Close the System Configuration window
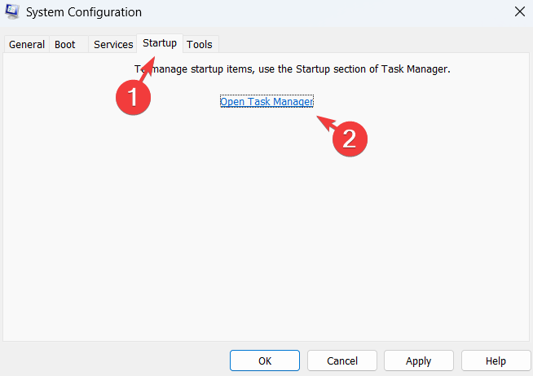The height and width of the screenshot is (376, 533). pos(519,12)
